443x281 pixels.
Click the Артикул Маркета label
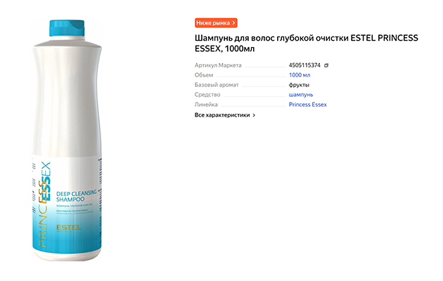point(218,65)
